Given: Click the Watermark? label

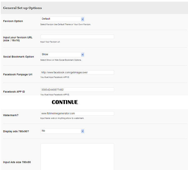Looking at the screenshot, I should click(x=11, y=115).
